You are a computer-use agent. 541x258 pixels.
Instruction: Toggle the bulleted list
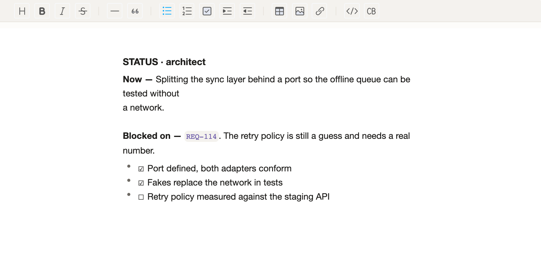tap(167, 11)
